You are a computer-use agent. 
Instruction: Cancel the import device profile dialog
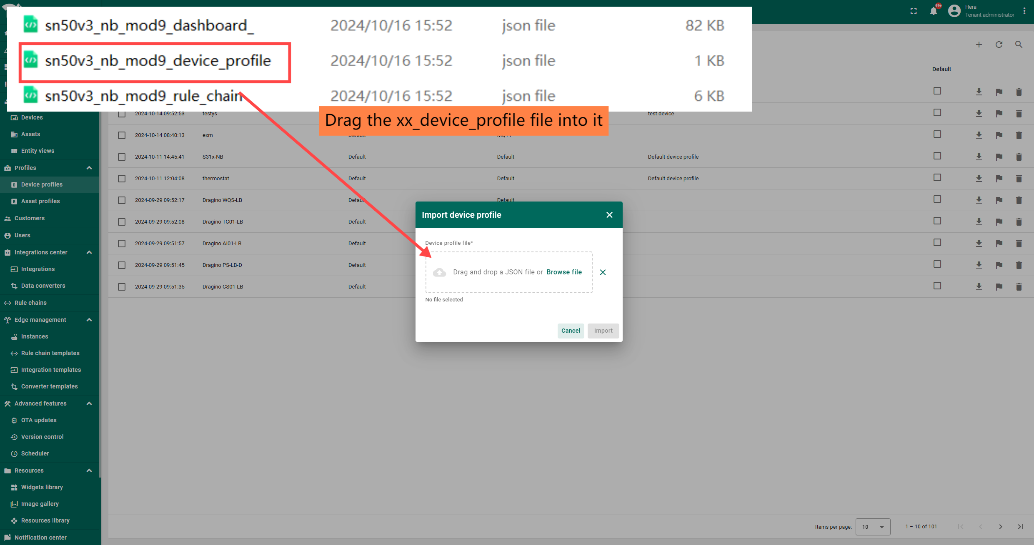(571, 331)
